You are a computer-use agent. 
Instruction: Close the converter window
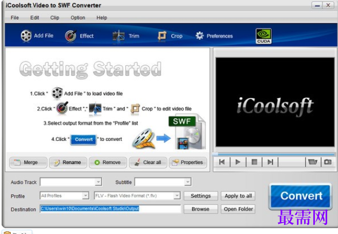pos(328,5)
